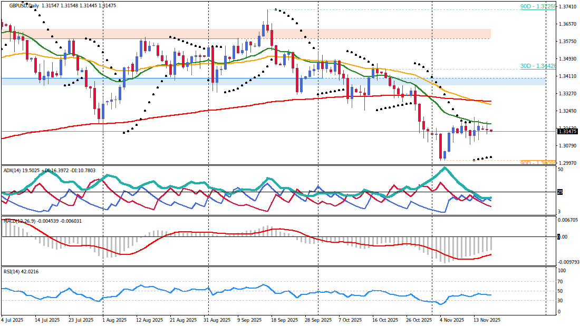Click the RSI 0 scale value
Screen dimensions: 580x326
[559, 312]
